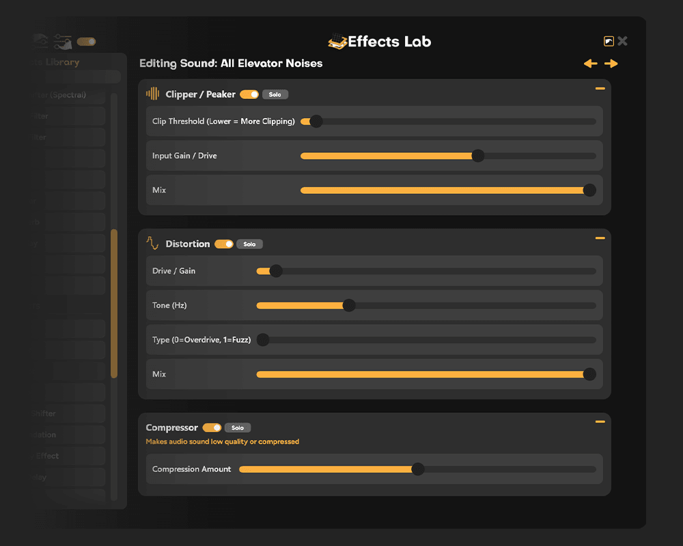Click the effects library scrollbar
The width and height of the screenshot is (683, 546).
coord(114,303)
